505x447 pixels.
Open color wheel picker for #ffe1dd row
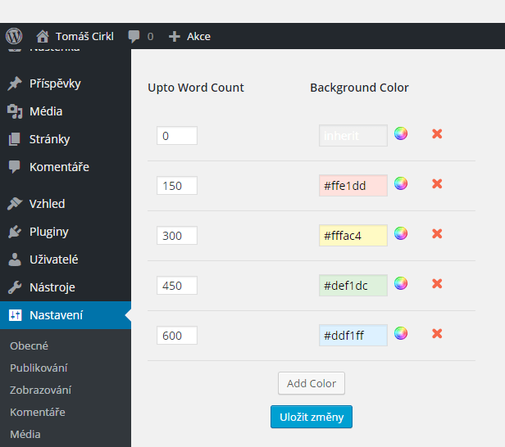pos(401,183)
